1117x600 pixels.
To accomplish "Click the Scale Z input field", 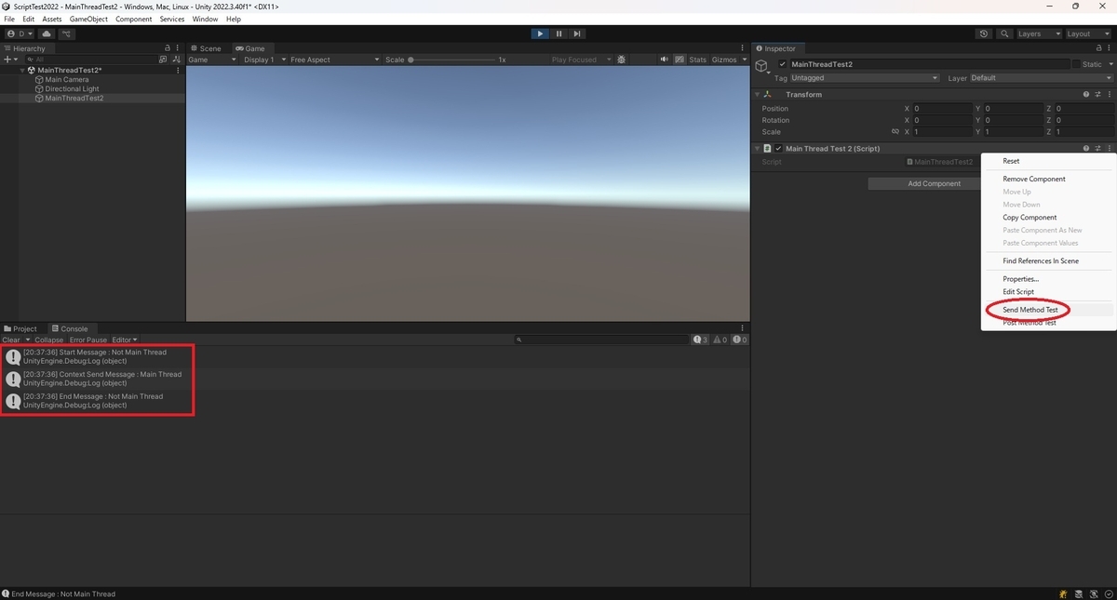I will pos(1083,132).
